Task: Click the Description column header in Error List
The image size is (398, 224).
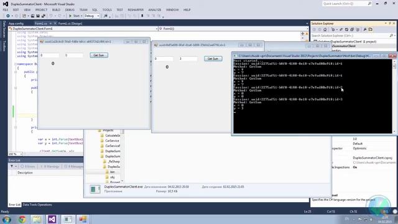Action: 25,173
